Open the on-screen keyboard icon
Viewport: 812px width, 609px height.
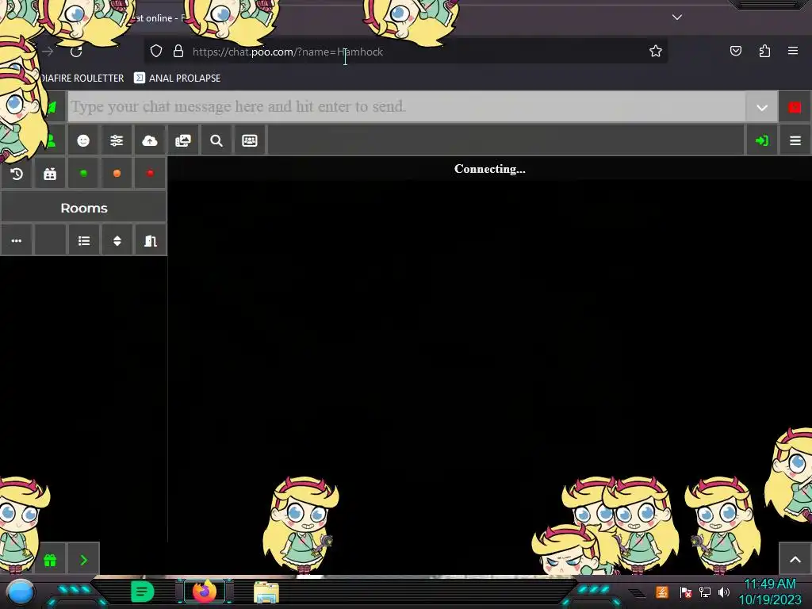coord(250,141)
